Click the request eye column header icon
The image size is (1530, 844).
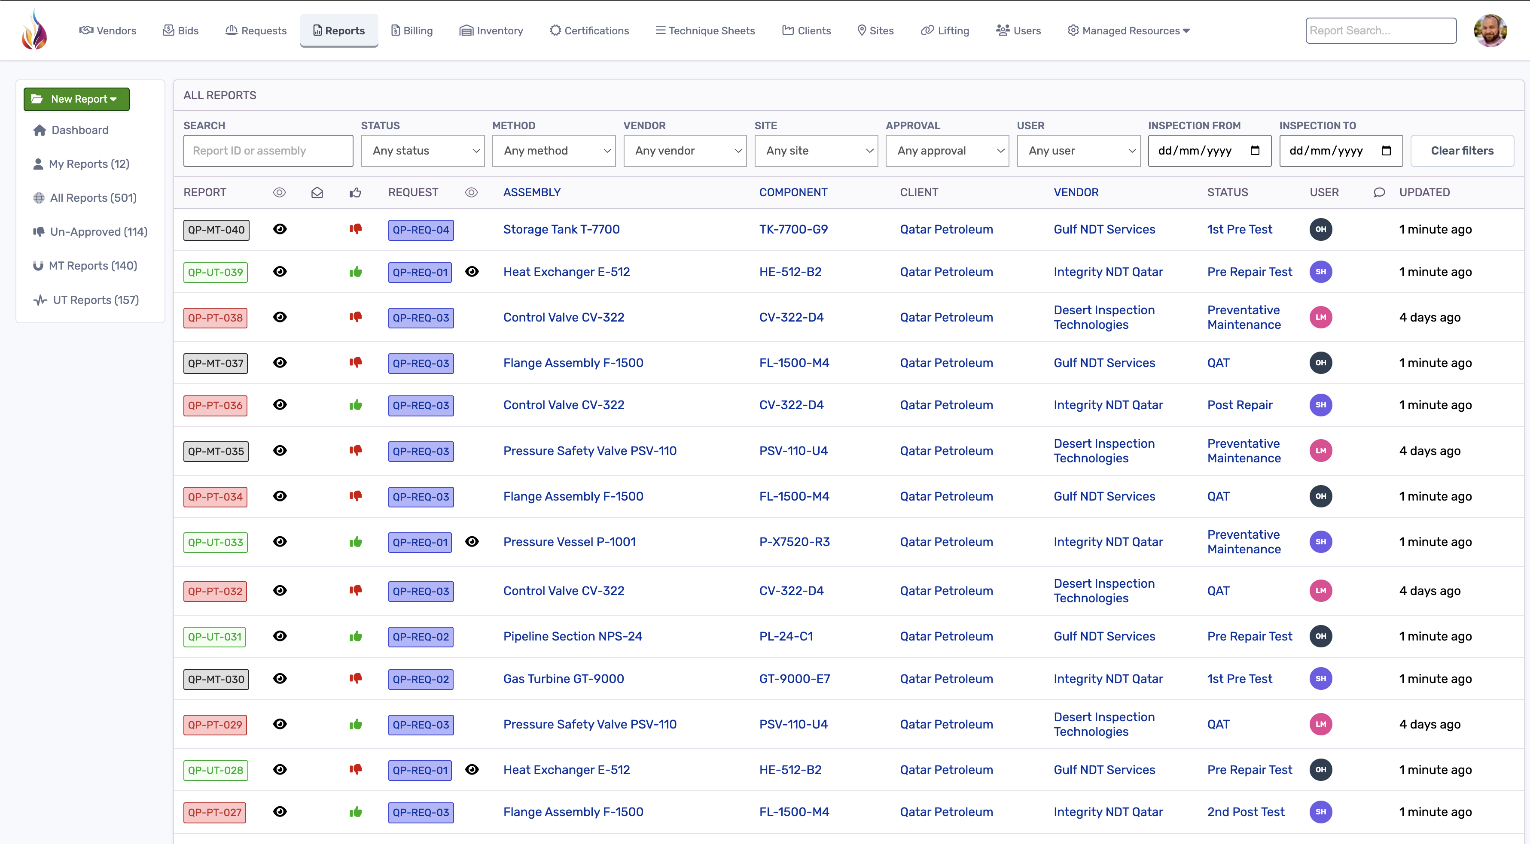[x=471, y=192]
